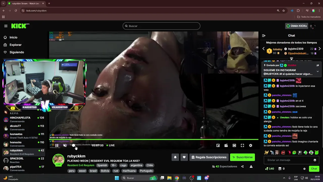
Task: Insert the praying hands emote
Action: coord(266,152)
